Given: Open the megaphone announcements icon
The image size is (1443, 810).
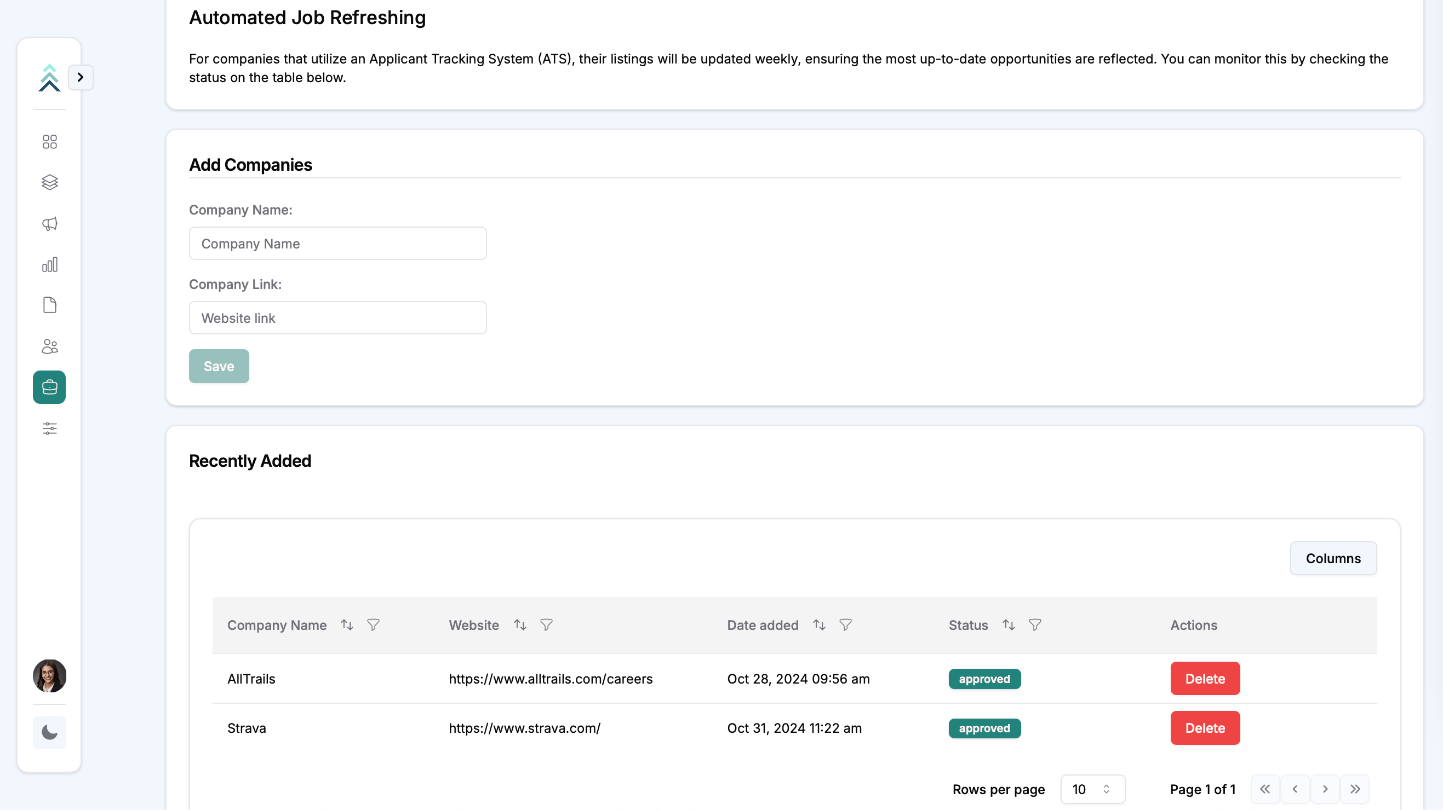Looking at the screenshot, I should (x=49, y=223).
